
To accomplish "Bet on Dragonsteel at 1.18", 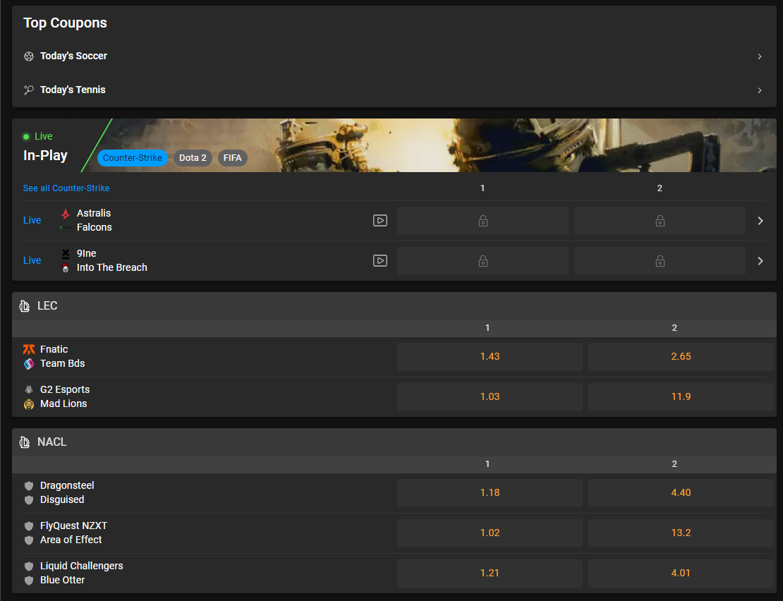I will coord(490,492).
